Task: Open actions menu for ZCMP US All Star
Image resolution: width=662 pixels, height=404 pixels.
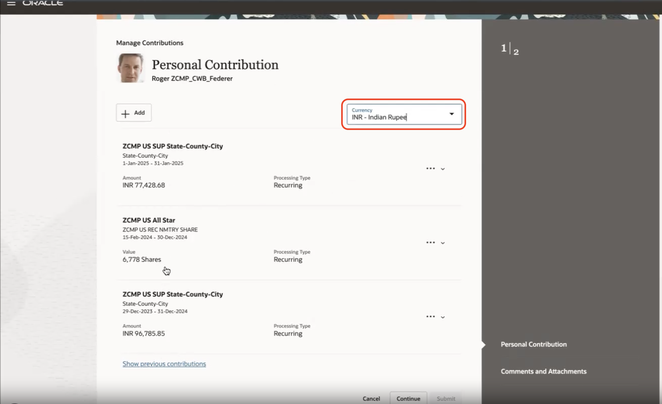Action: (x=430, y=243)
